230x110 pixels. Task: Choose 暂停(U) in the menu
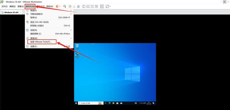coord(49,18)
